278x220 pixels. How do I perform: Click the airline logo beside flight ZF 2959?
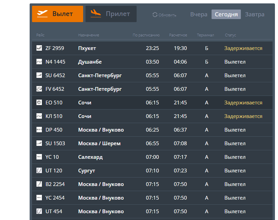coord(39,48)
